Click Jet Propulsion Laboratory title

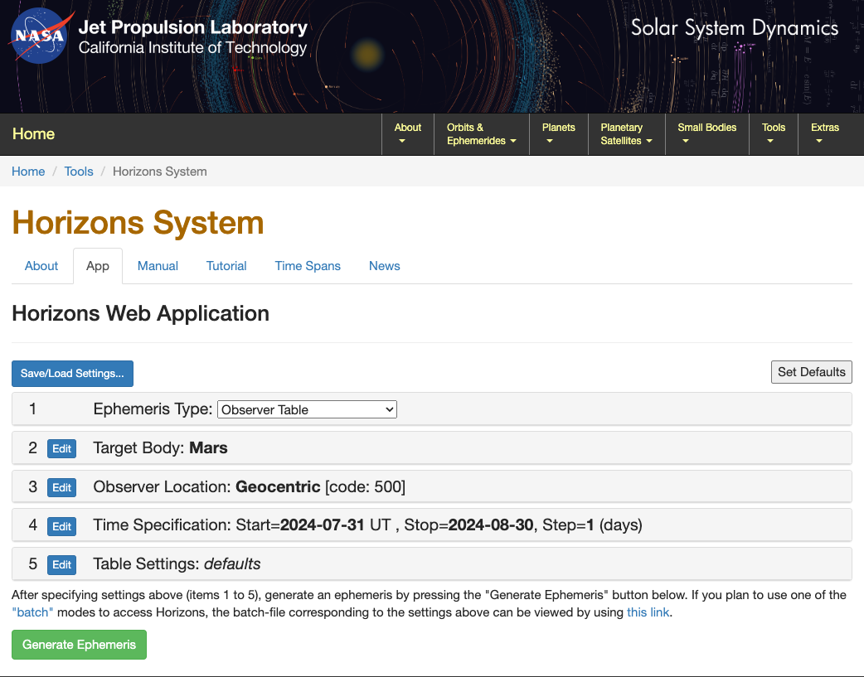tap(193, 27)
